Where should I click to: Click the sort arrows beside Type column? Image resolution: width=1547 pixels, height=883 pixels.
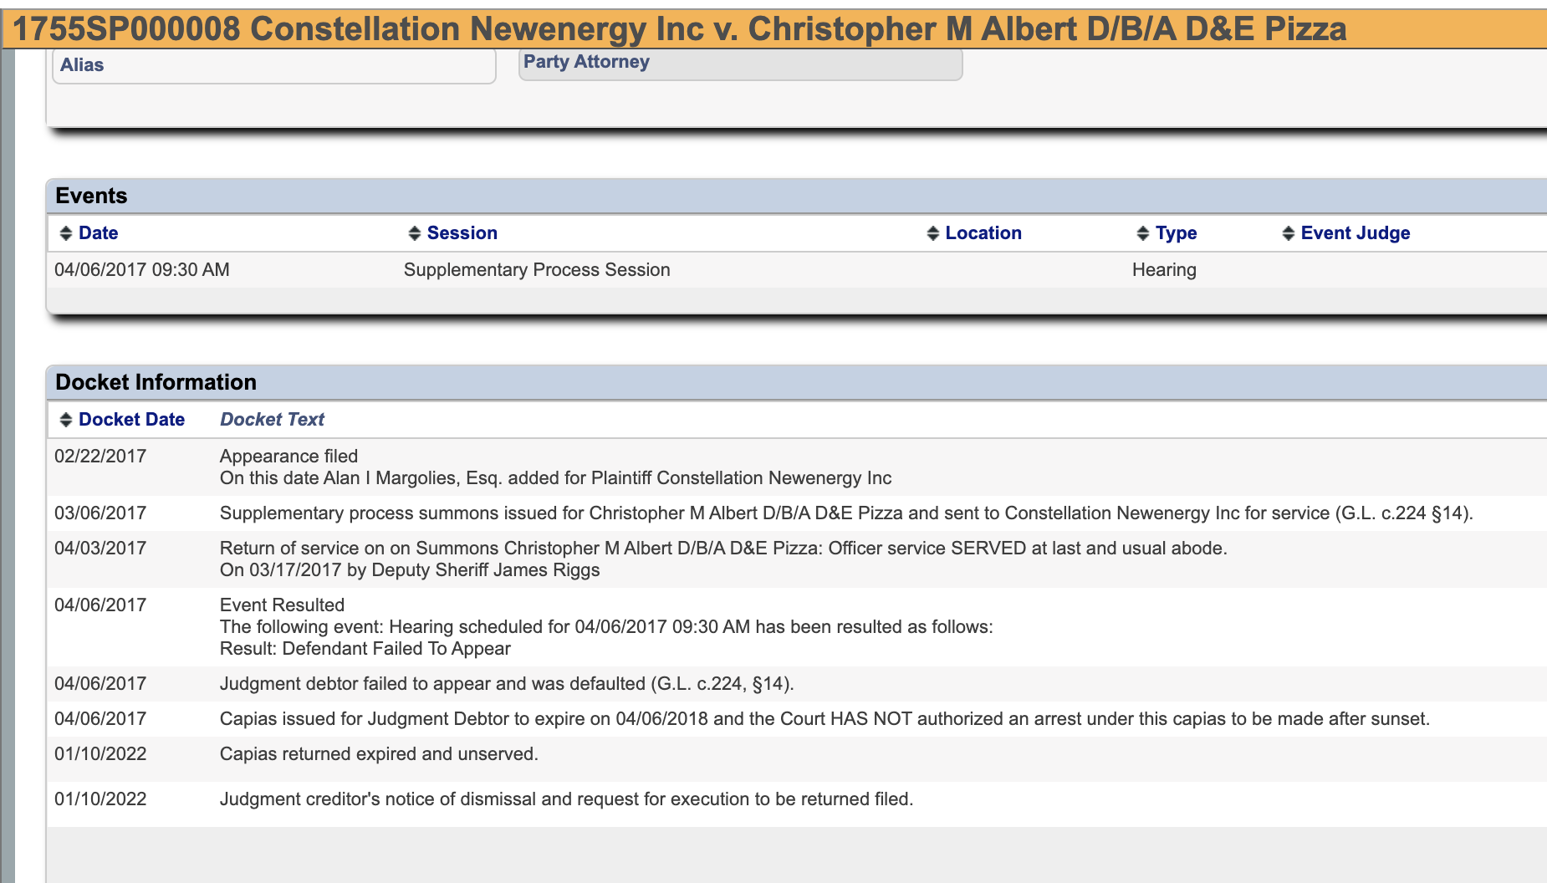tap(1143, 233)
